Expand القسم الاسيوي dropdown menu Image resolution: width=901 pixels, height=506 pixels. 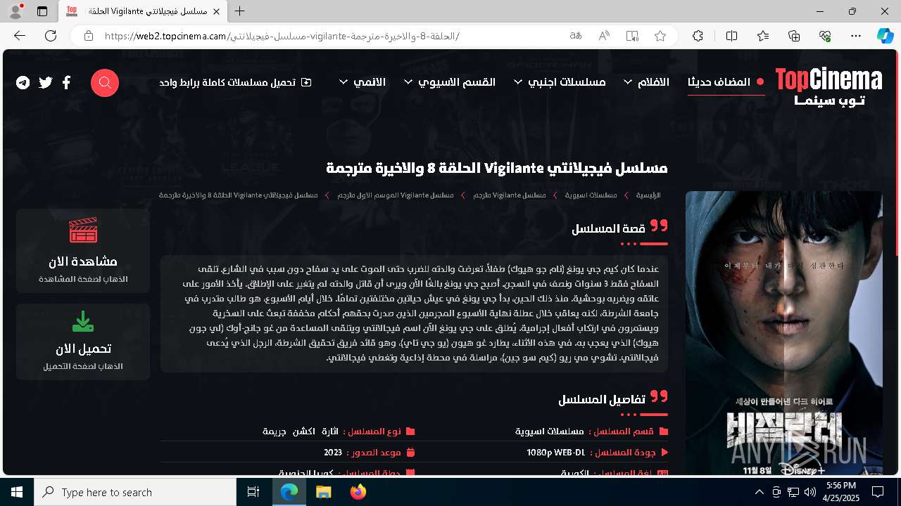click(x=450, y=82)
